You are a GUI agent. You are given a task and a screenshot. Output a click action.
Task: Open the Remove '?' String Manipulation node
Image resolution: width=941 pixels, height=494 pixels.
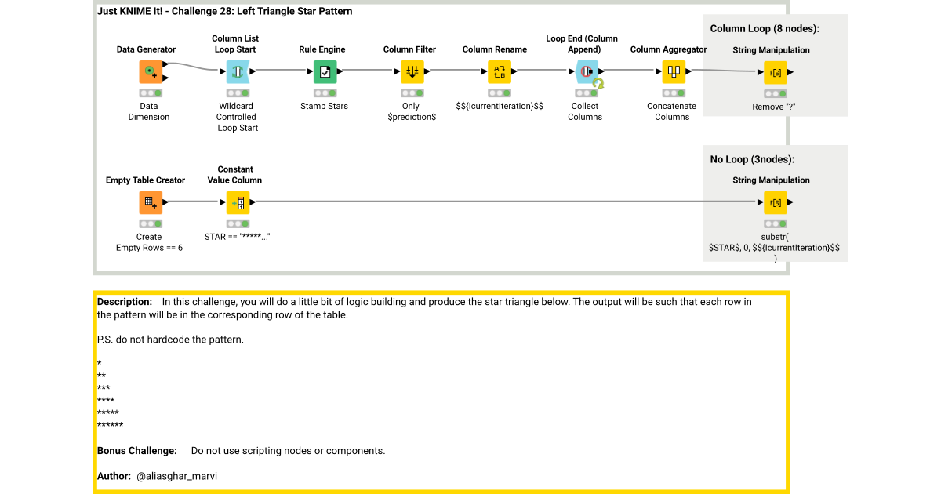tap(775, 73)
